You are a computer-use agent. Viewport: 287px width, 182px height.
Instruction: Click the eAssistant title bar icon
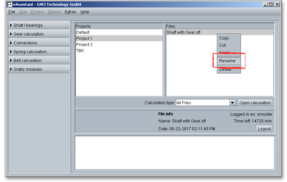[x=10, y=4]
